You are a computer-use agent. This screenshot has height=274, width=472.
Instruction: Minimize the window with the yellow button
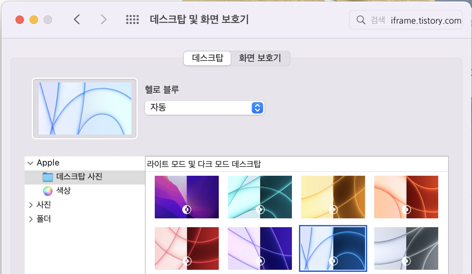click(34, 20)
